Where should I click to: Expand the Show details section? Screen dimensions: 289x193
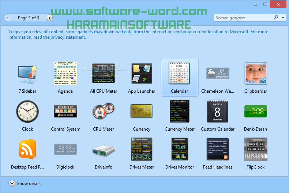pos(12,183)
